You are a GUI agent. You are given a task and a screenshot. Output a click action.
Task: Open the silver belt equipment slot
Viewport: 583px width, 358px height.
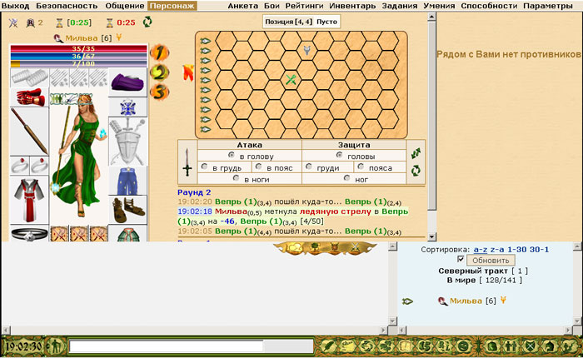coord(29,234)
